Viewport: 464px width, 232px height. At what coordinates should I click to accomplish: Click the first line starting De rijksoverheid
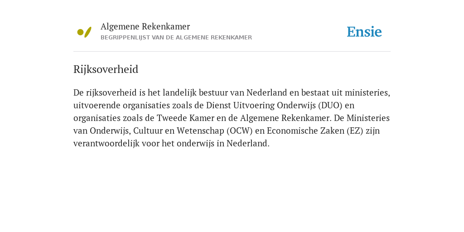pyautogui.click(x=232, y=93)
